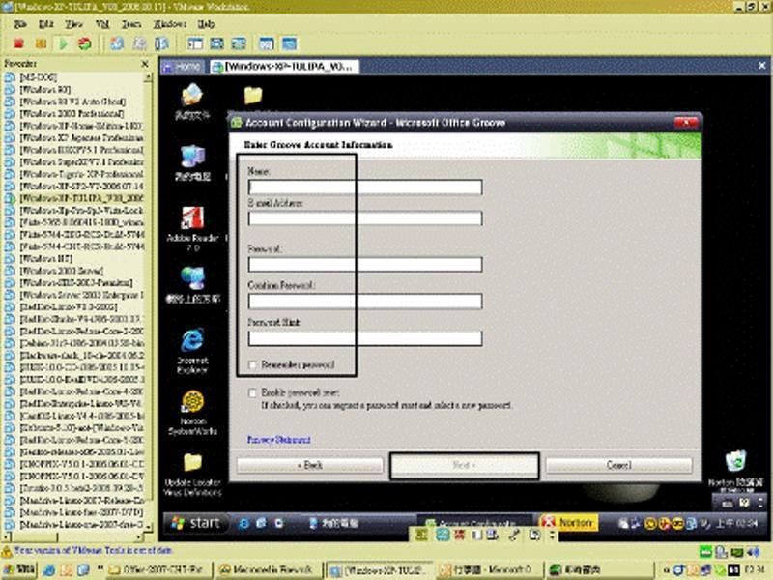Click the Name input field
Image resolution: width=773 pixels, height=580 pixels.
(x=365, y=187)
